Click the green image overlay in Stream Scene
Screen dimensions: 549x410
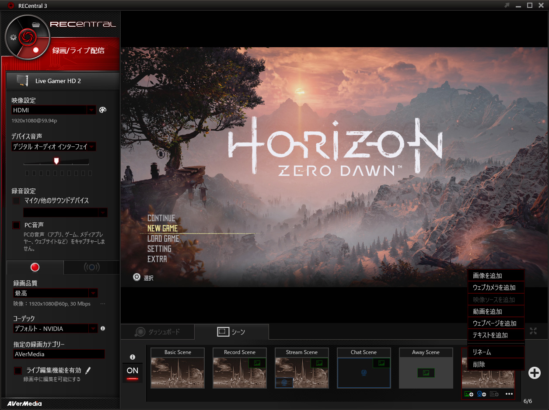319,362
